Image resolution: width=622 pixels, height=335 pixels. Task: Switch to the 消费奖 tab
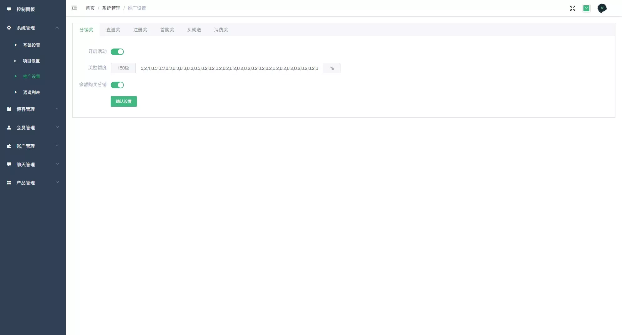(x=221, y=30)
